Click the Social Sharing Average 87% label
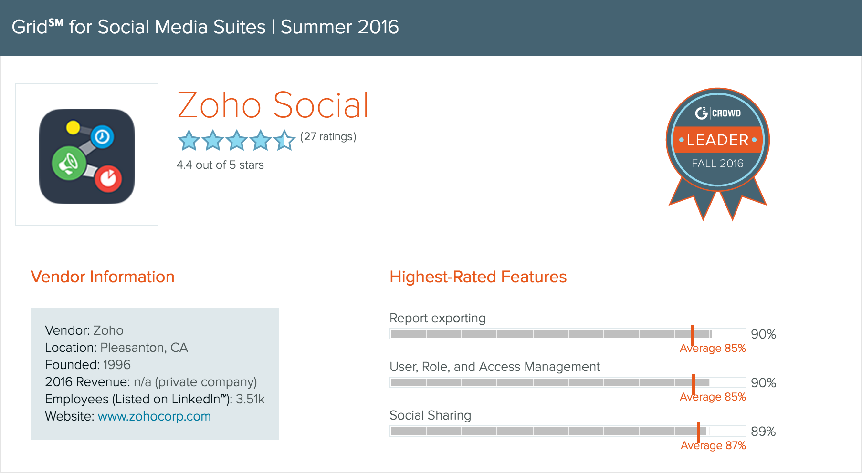 point(713,445)
